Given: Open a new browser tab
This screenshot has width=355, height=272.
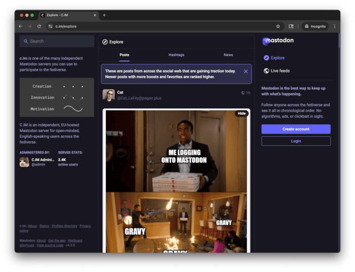Looking at the screenshot, I should click(104, 15).
